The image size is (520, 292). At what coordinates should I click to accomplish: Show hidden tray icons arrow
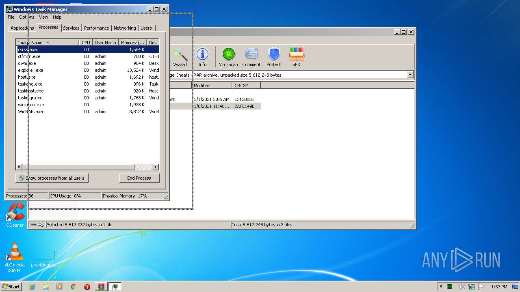tap(441, 287)
